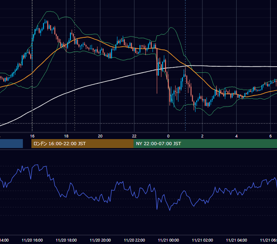This screenshot has width=277, height=244.
Task: Click the 11/20 16:00 date label
Action: click(32, 240)
